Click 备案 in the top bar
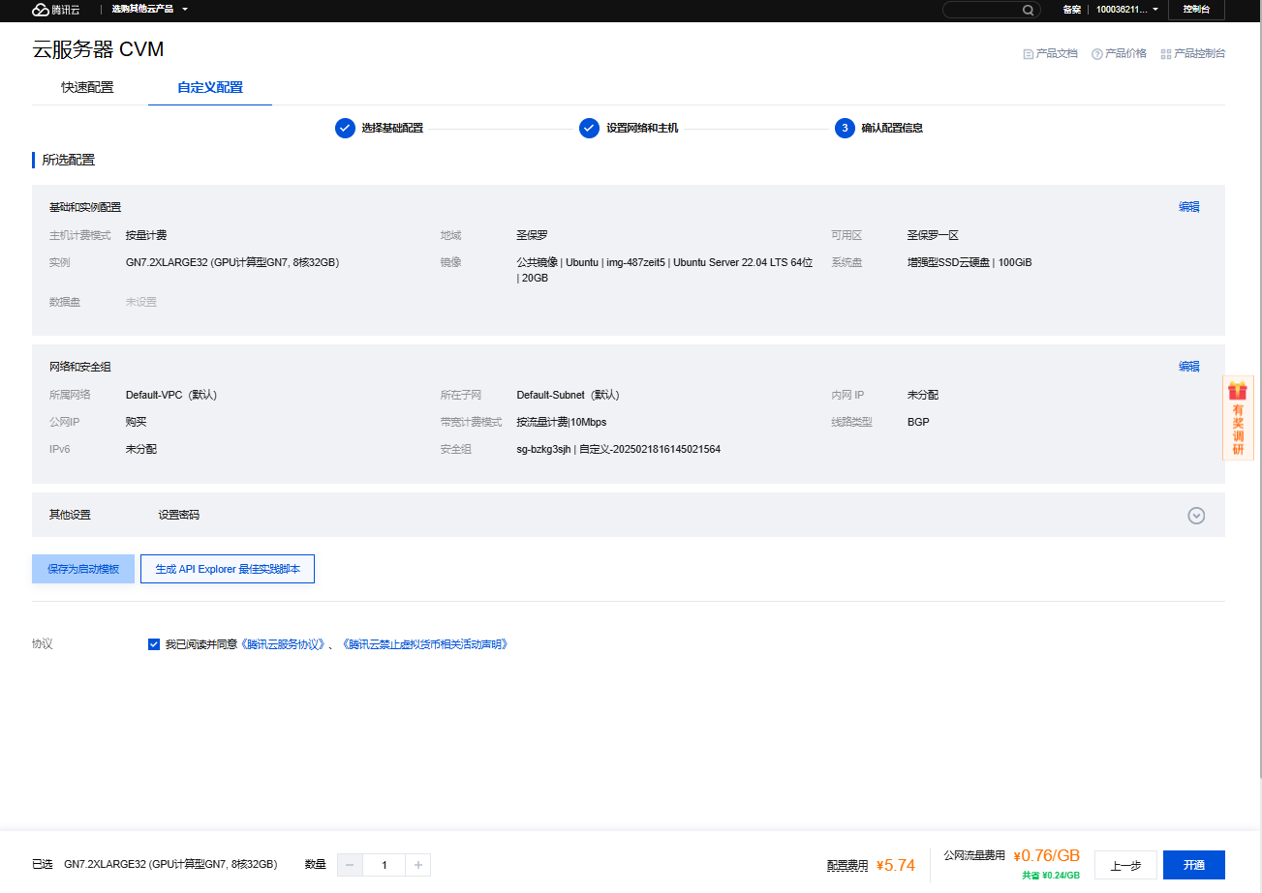1262x893 pixels. pyautogui.click(x=1071, y=10)
